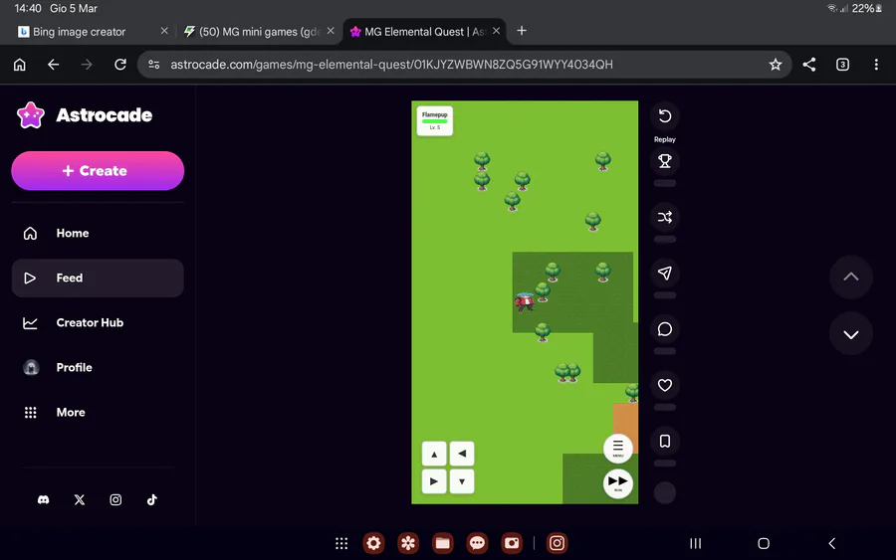
Task: Tap the in-game left arrow button
Action: (462, 454)
